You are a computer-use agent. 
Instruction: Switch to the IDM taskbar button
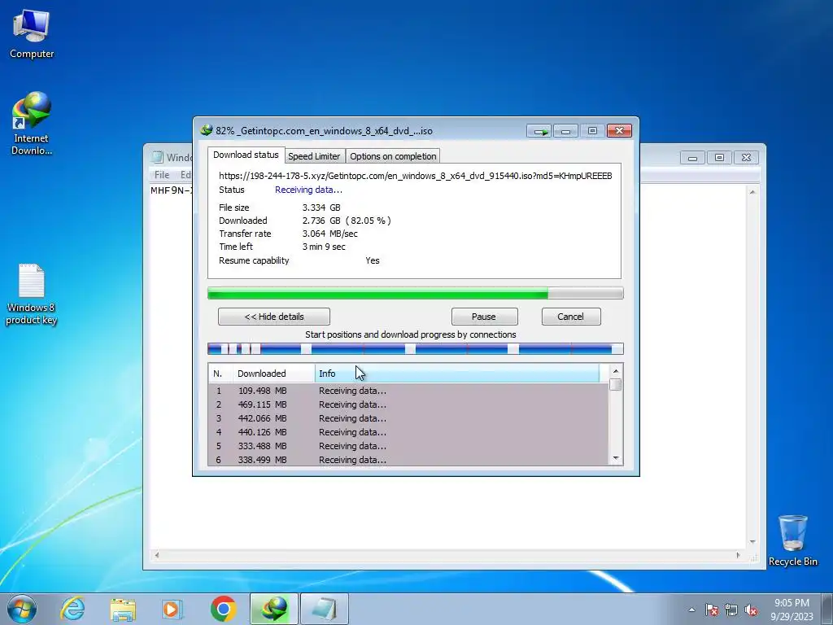pyautogui.click(x=273, y=609)
